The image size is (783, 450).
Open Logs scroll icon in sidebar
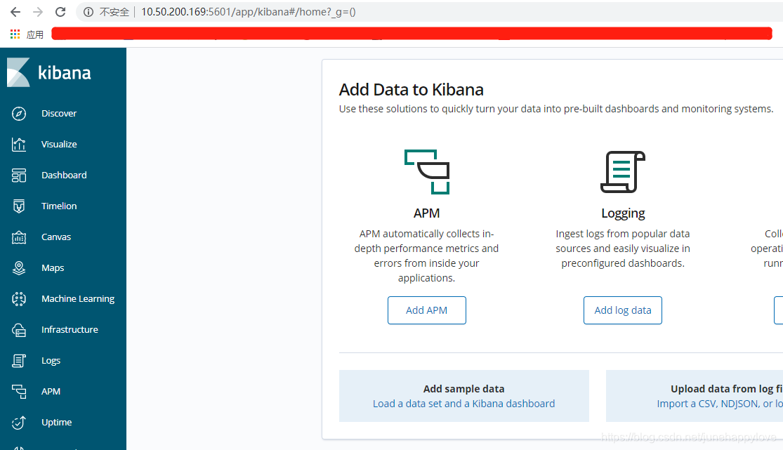(x=19, y=361)
